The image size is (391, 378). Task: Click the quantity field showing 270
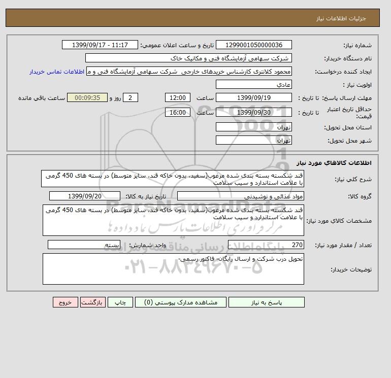tap(266, 245)
